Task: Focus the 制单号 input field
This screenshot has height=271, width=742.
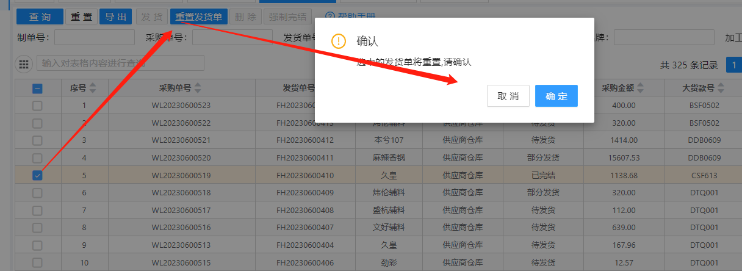Action: [94, 38]
